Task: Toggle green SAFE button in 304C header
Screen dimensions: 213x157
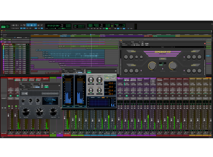Action: click(x=46, y=87)
